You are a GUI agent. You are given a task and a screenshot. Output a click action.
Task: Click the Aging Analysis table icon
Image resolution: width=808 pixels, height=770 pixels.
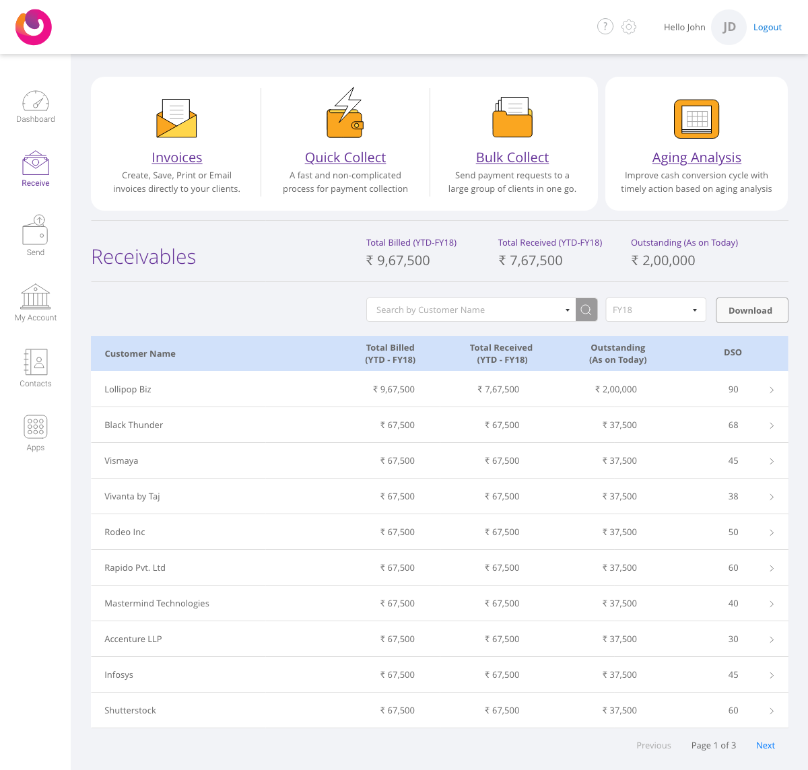(697, 119)
